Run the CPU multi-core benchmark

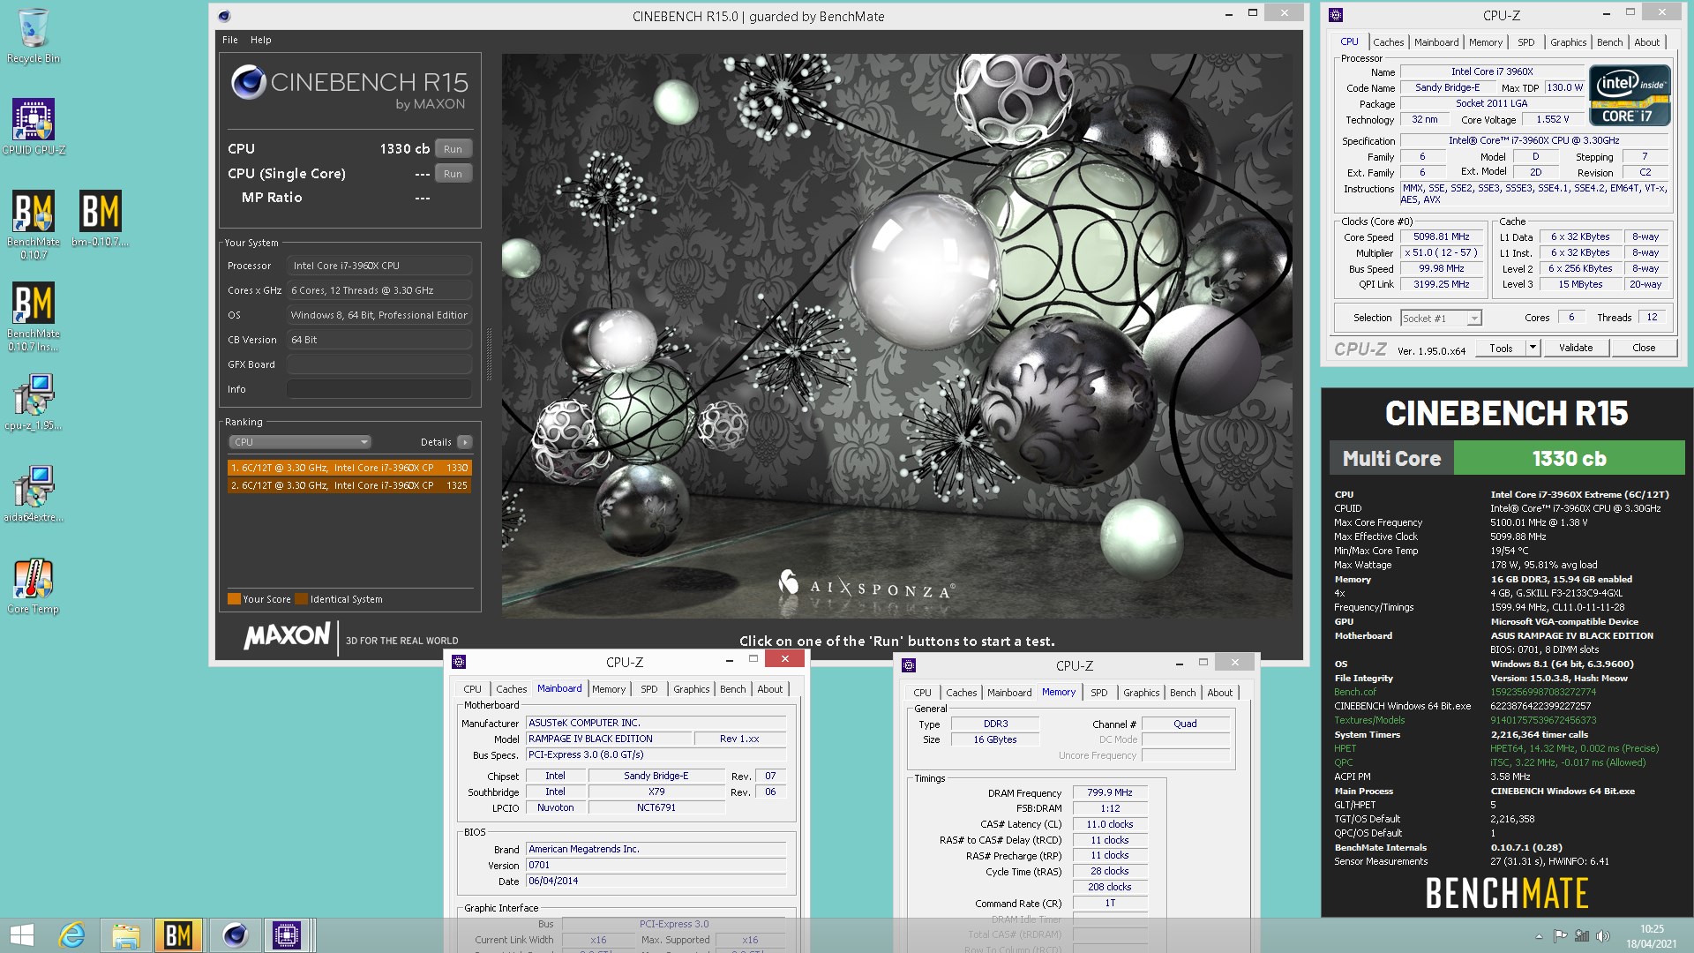pos(453,149)
